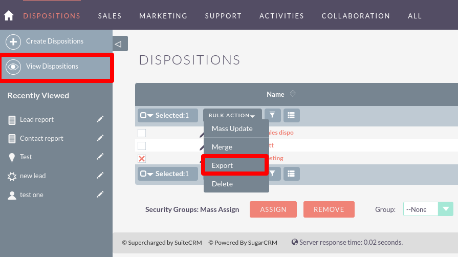Edit test one with the pencil icon
The image size is (458, 257).
pyautogui.click(x=100, y=195)
